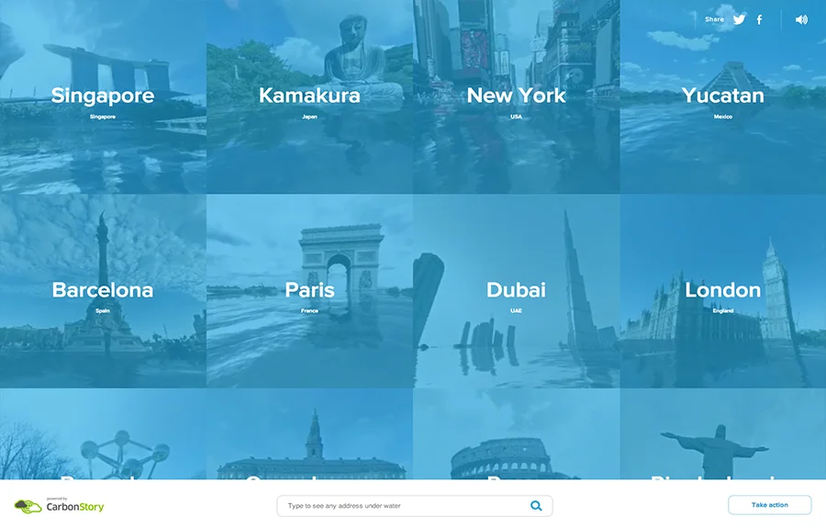This screenshot has width=826, height=528.
Task: Click the Share label text
Action: tap(714, 19)
